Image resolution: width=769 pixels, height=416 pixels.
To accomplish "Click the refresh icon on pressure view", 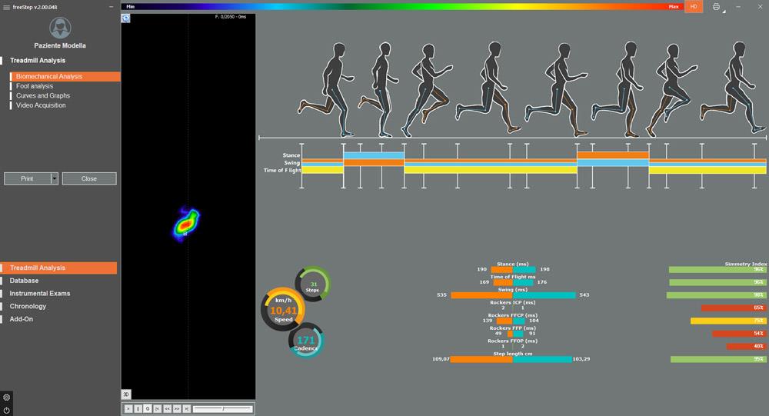I will [126, 18].
